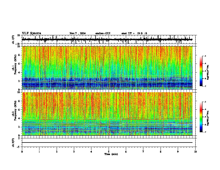
Task: Click the time axis tick label '3'
Action: [x=74, y=152]
